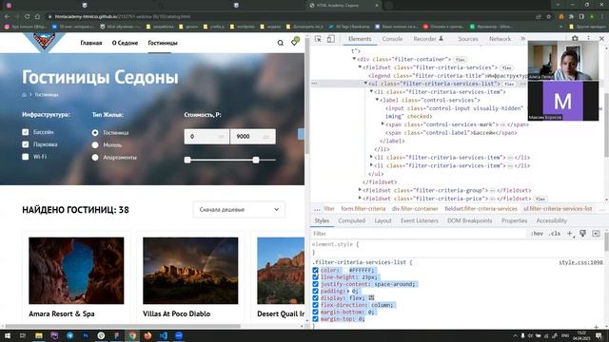Collapse the label control-services node
The width and height of the screenshot is (609, 342).
tap(377, 100)
